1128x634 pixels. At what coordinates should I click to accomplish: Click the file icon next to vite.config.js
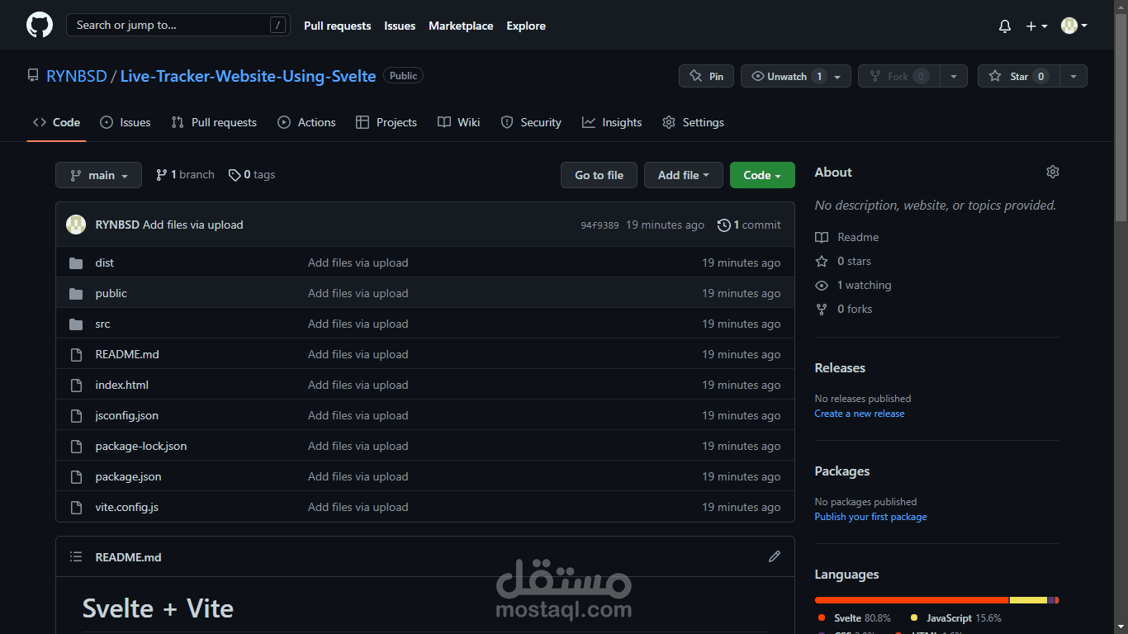tap(76, 507)
